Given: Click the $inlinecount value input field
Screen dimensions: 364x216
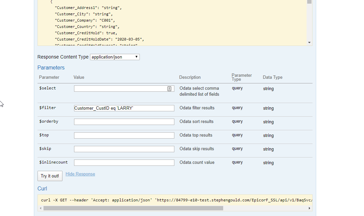Looking at the screenshot, I should 124,162.
